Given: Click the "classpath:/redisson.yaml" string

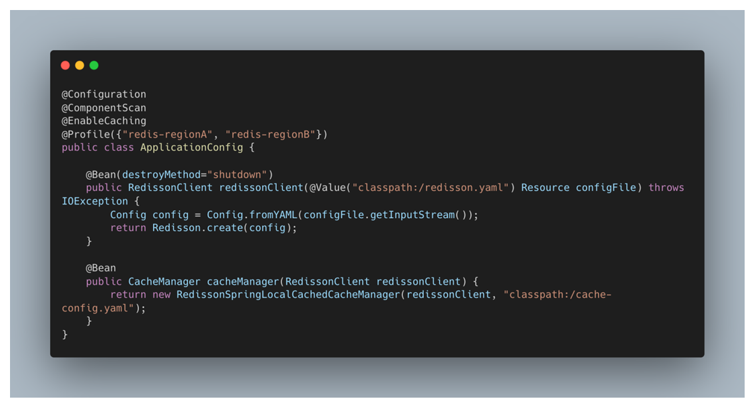Looking at the screenshot, I should coord(430,188).
